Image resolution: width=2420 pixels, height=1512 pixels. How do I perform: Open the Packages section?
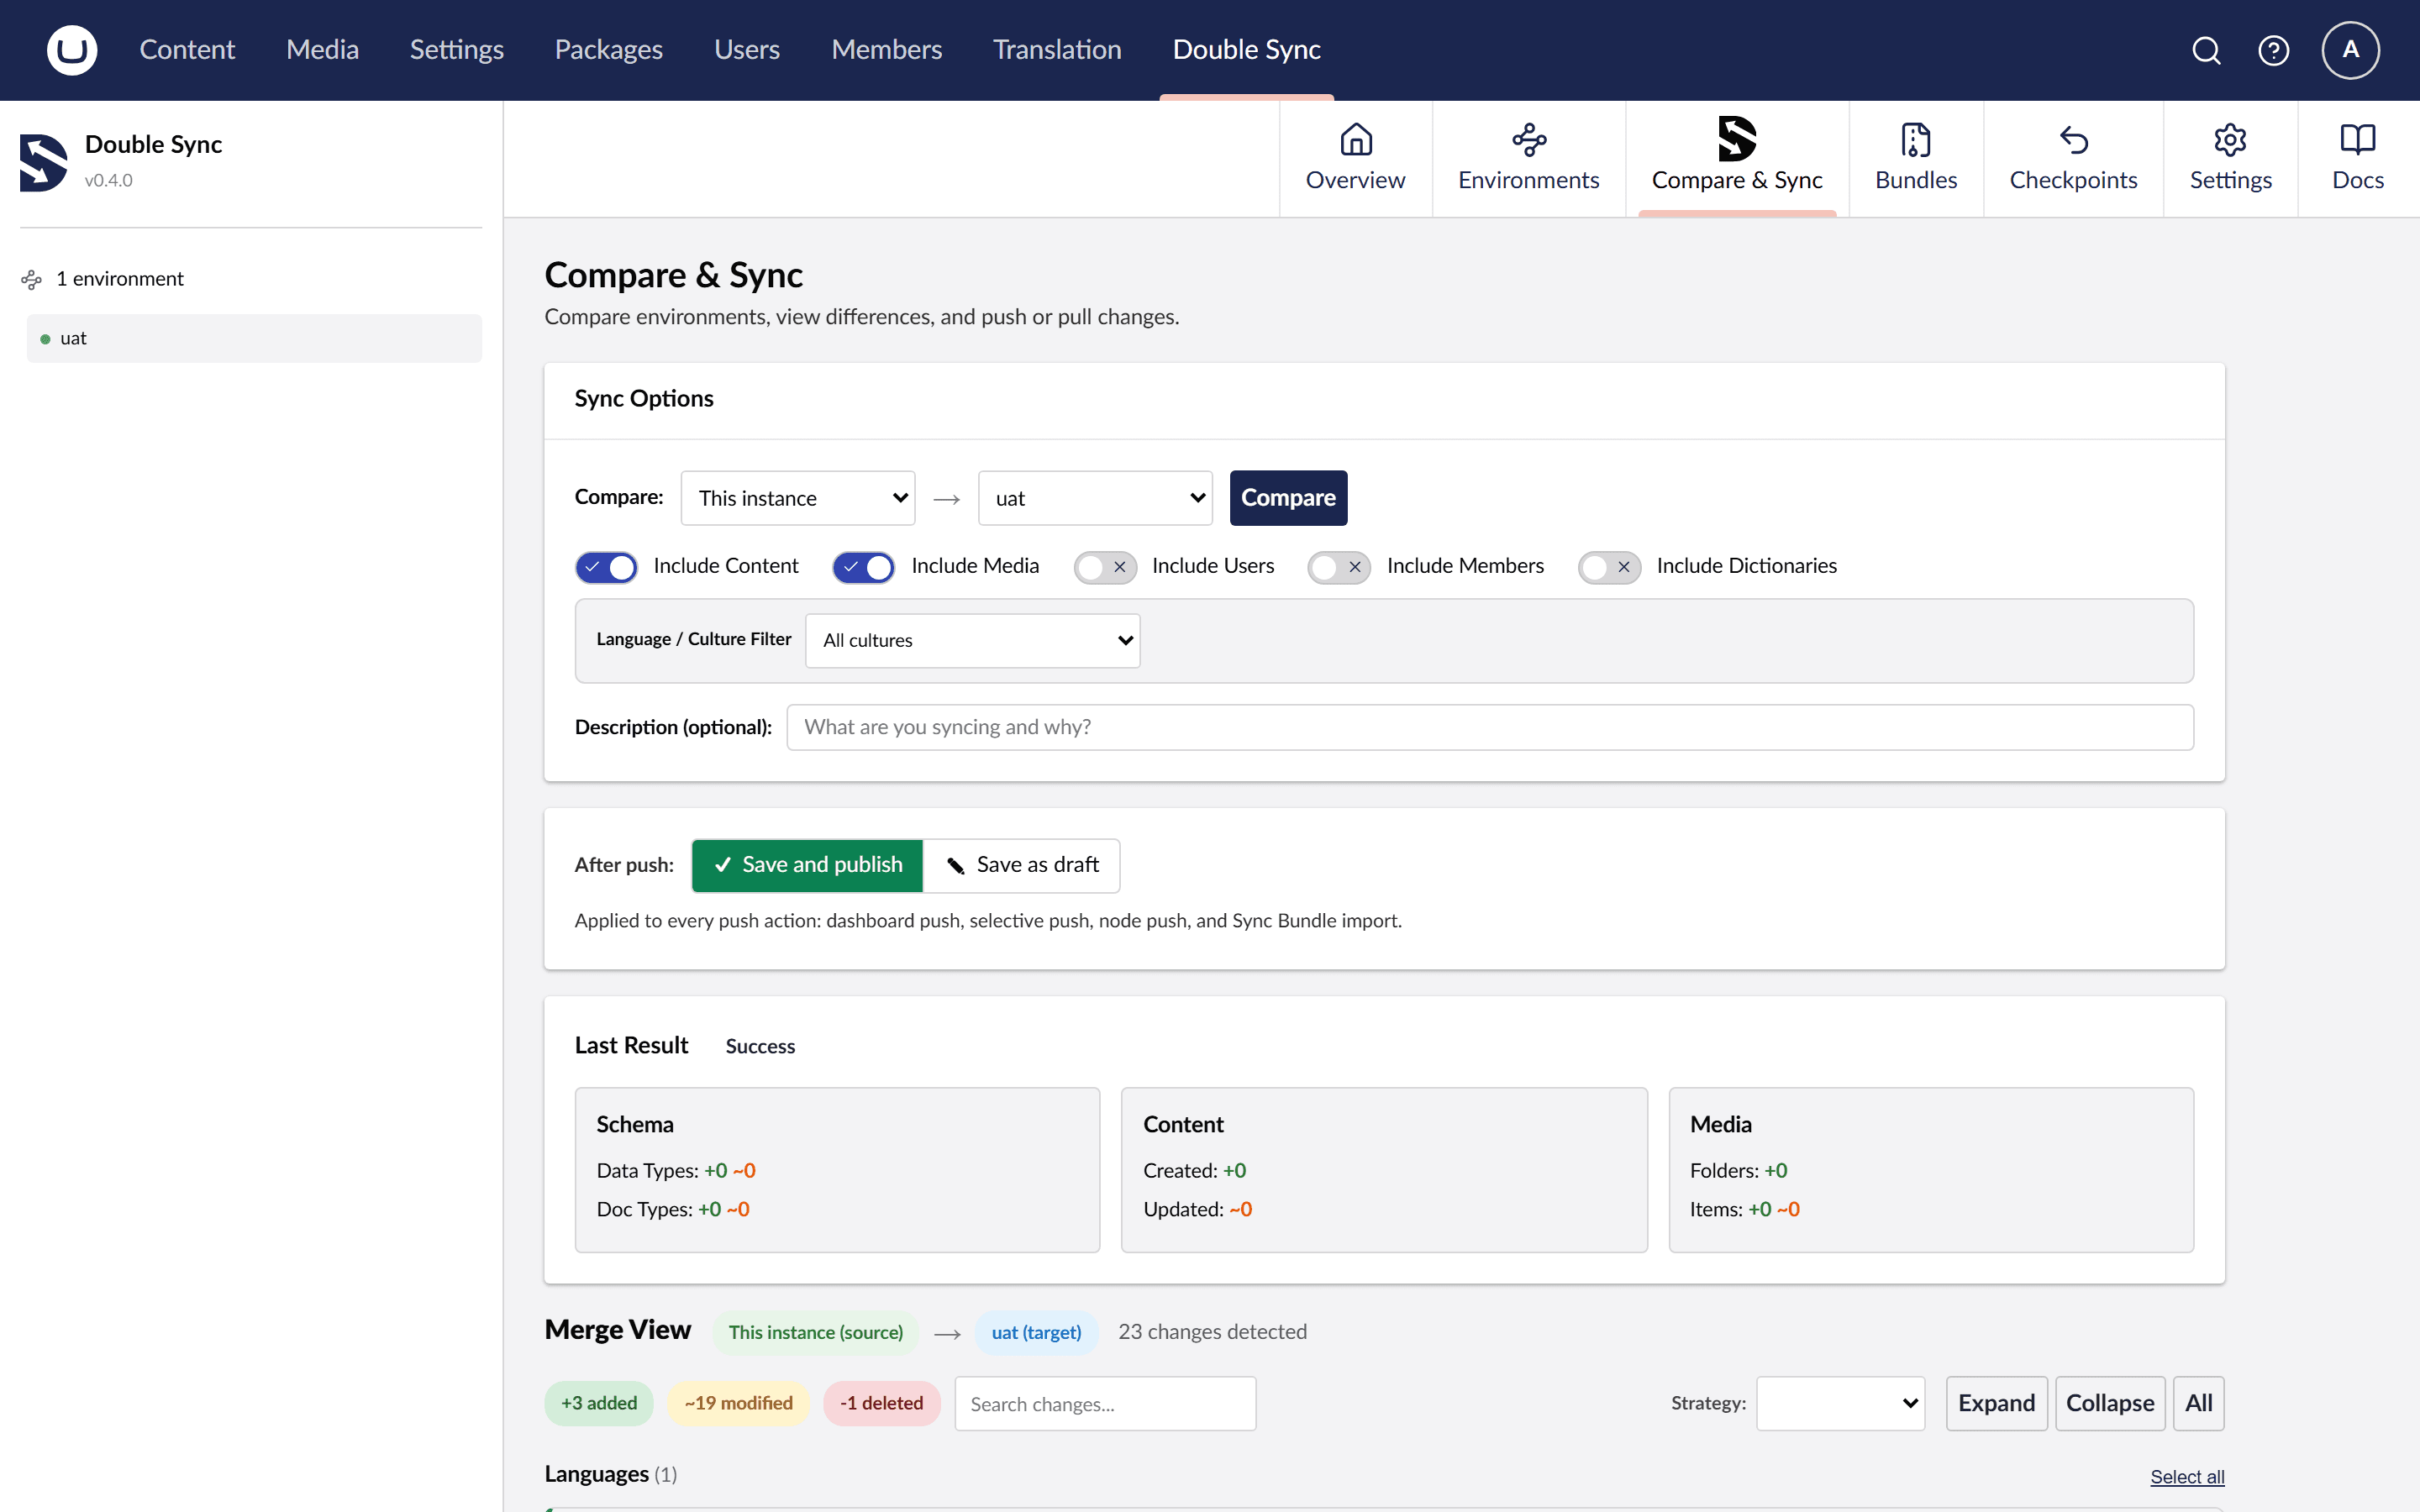pyautogui.click(x=609, y=50)
